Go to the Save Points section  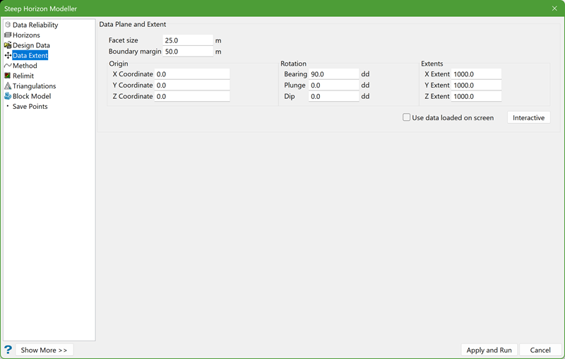(30, 106)
